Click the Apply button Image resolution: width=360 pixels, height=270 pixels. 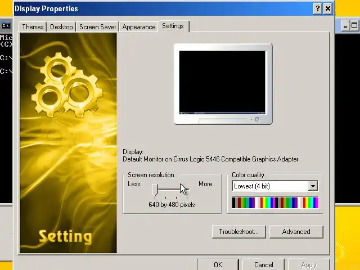click(309, 265)
